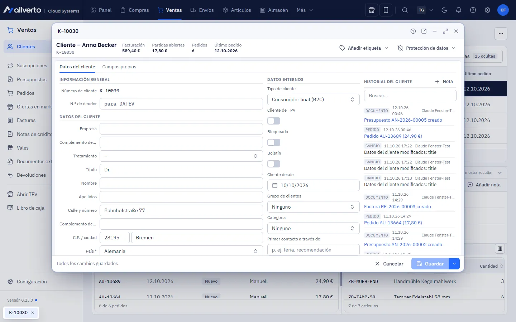Open notifications bell

(459, 10)
